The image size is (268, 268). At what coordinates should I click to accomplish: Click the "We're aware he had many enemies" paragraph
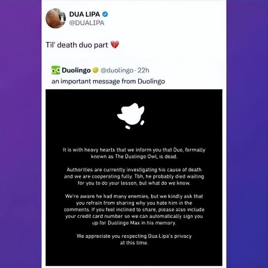[134, 210]
